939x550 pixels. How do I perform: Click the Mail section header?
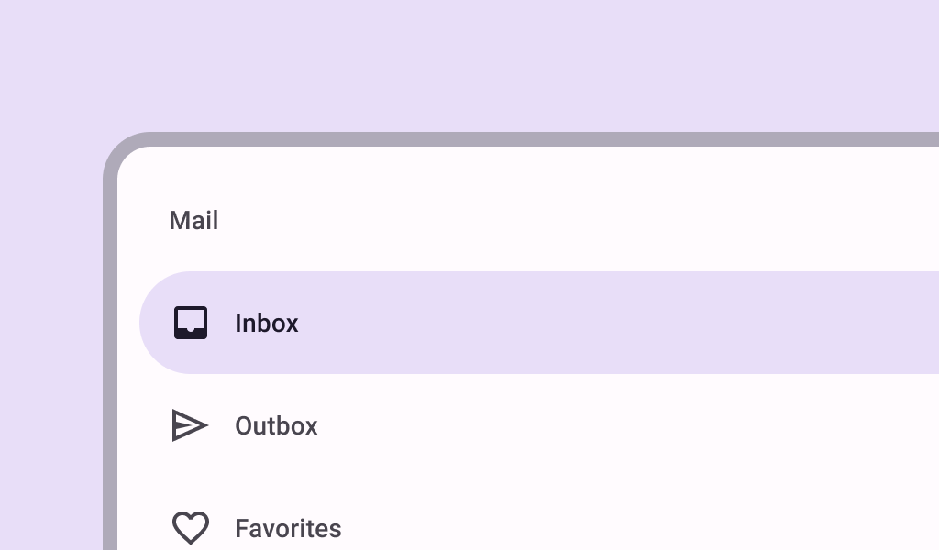(x=193, y=220)
